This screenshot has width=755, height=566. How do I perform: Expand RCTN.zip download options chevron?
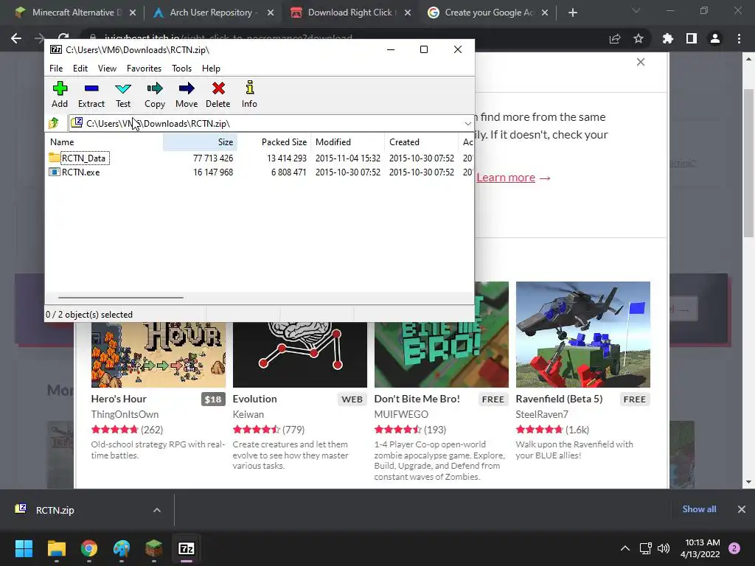click(157, 510)
